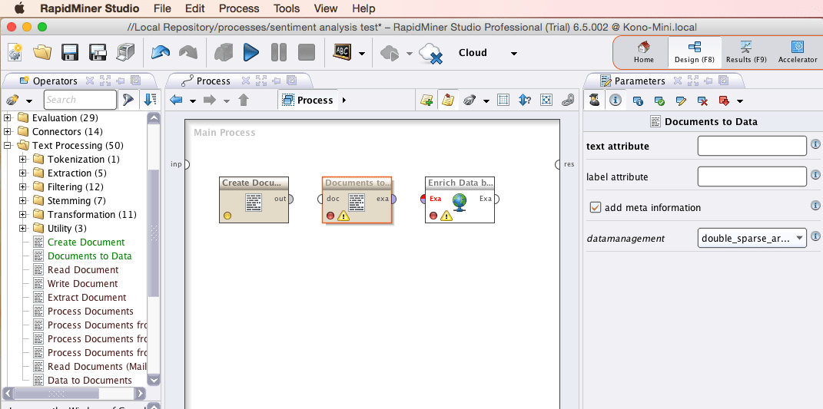The height and width of the screenshot is (409, 823).
Task: Open the Process menu in menu bar
Action: click(239, 8)
